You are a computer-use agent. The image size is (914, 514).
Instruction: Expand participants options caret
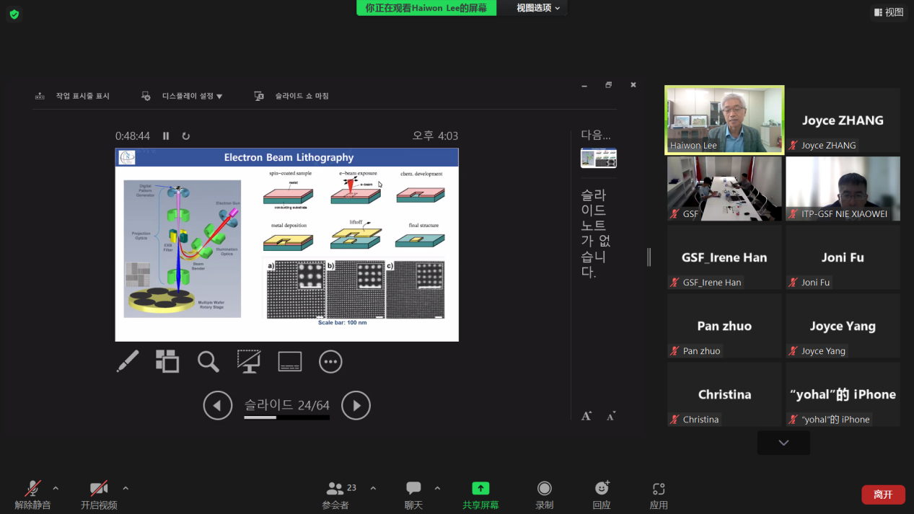373,488
